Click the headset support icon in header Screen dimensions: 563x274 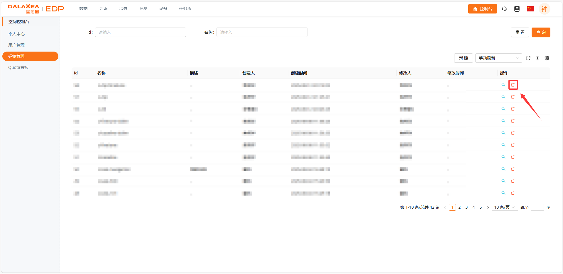[x=504, y=9]
